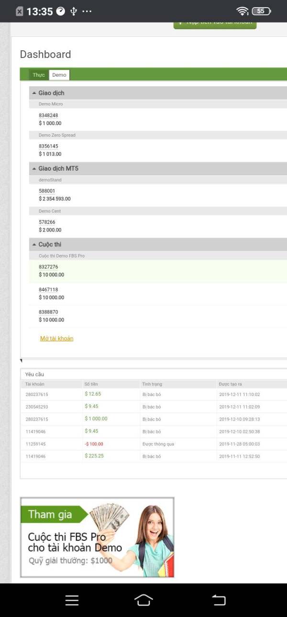This screenshot has height=617, width=287.
Task: Click the Tài khoản column header
Action: [x=35, y=384]
